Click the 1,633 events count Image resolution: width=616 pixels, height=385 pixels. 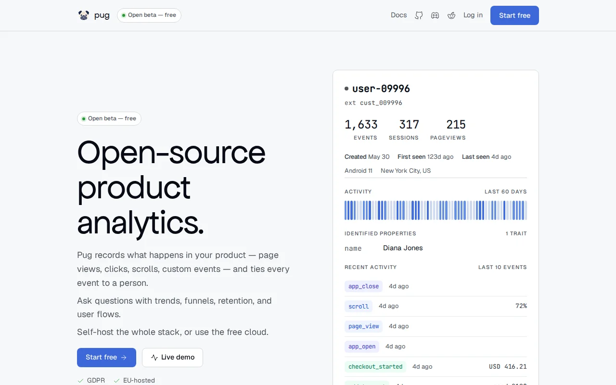point(361,125)
